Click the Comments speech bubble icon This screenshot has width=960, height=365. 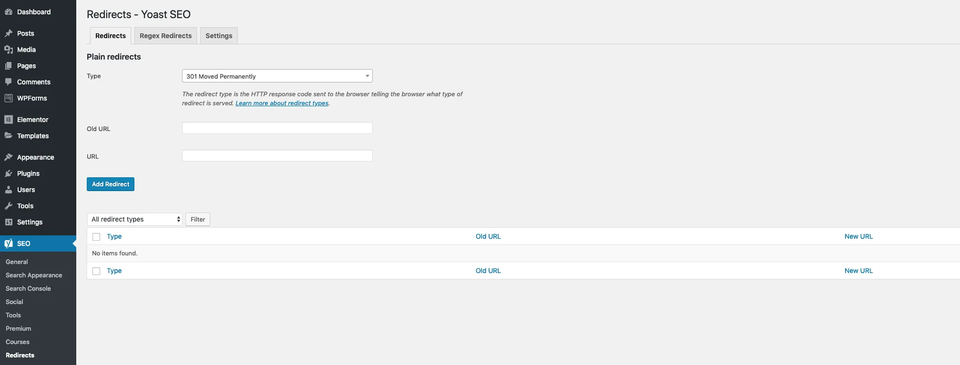pos(9,82)
